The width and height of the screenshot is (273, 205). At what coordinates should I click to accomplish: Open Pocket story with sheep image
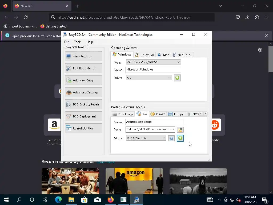[x=198, y=181]
